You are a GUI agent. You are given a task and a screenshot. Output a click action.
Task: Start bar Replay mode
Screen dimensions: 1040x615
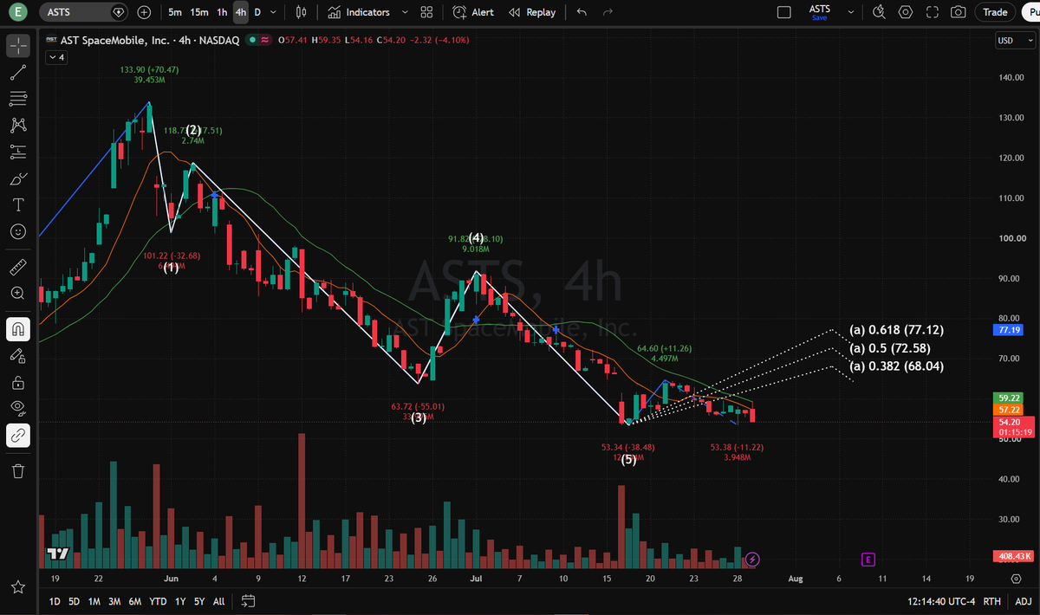[x=531, y=12]
